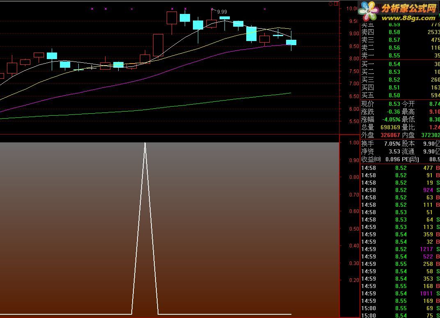This screenshot has width=440, height=318.
Task: Select the 14:58 trade with volume 924
Action: 400,190
